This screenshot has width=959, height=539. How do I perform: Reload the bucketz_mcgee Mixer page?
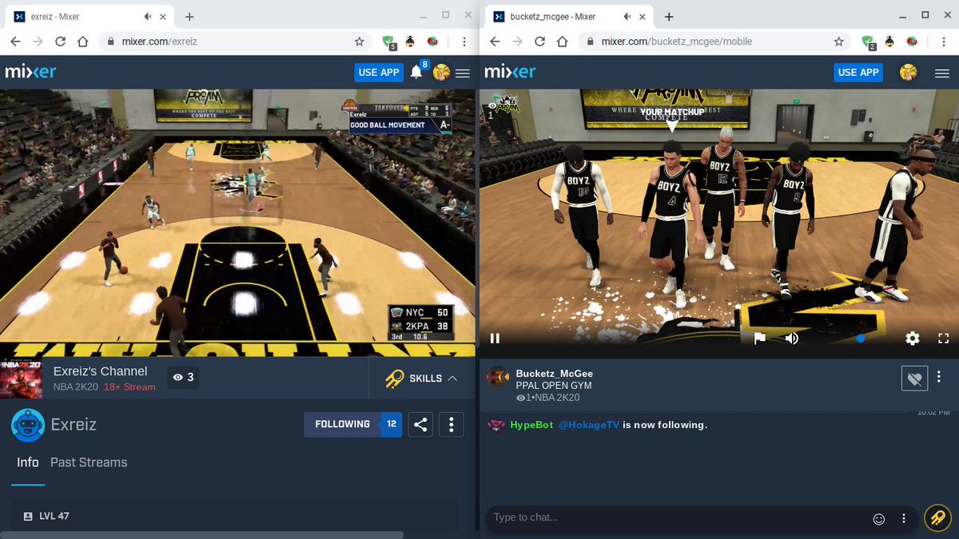[x=539, y=42]
